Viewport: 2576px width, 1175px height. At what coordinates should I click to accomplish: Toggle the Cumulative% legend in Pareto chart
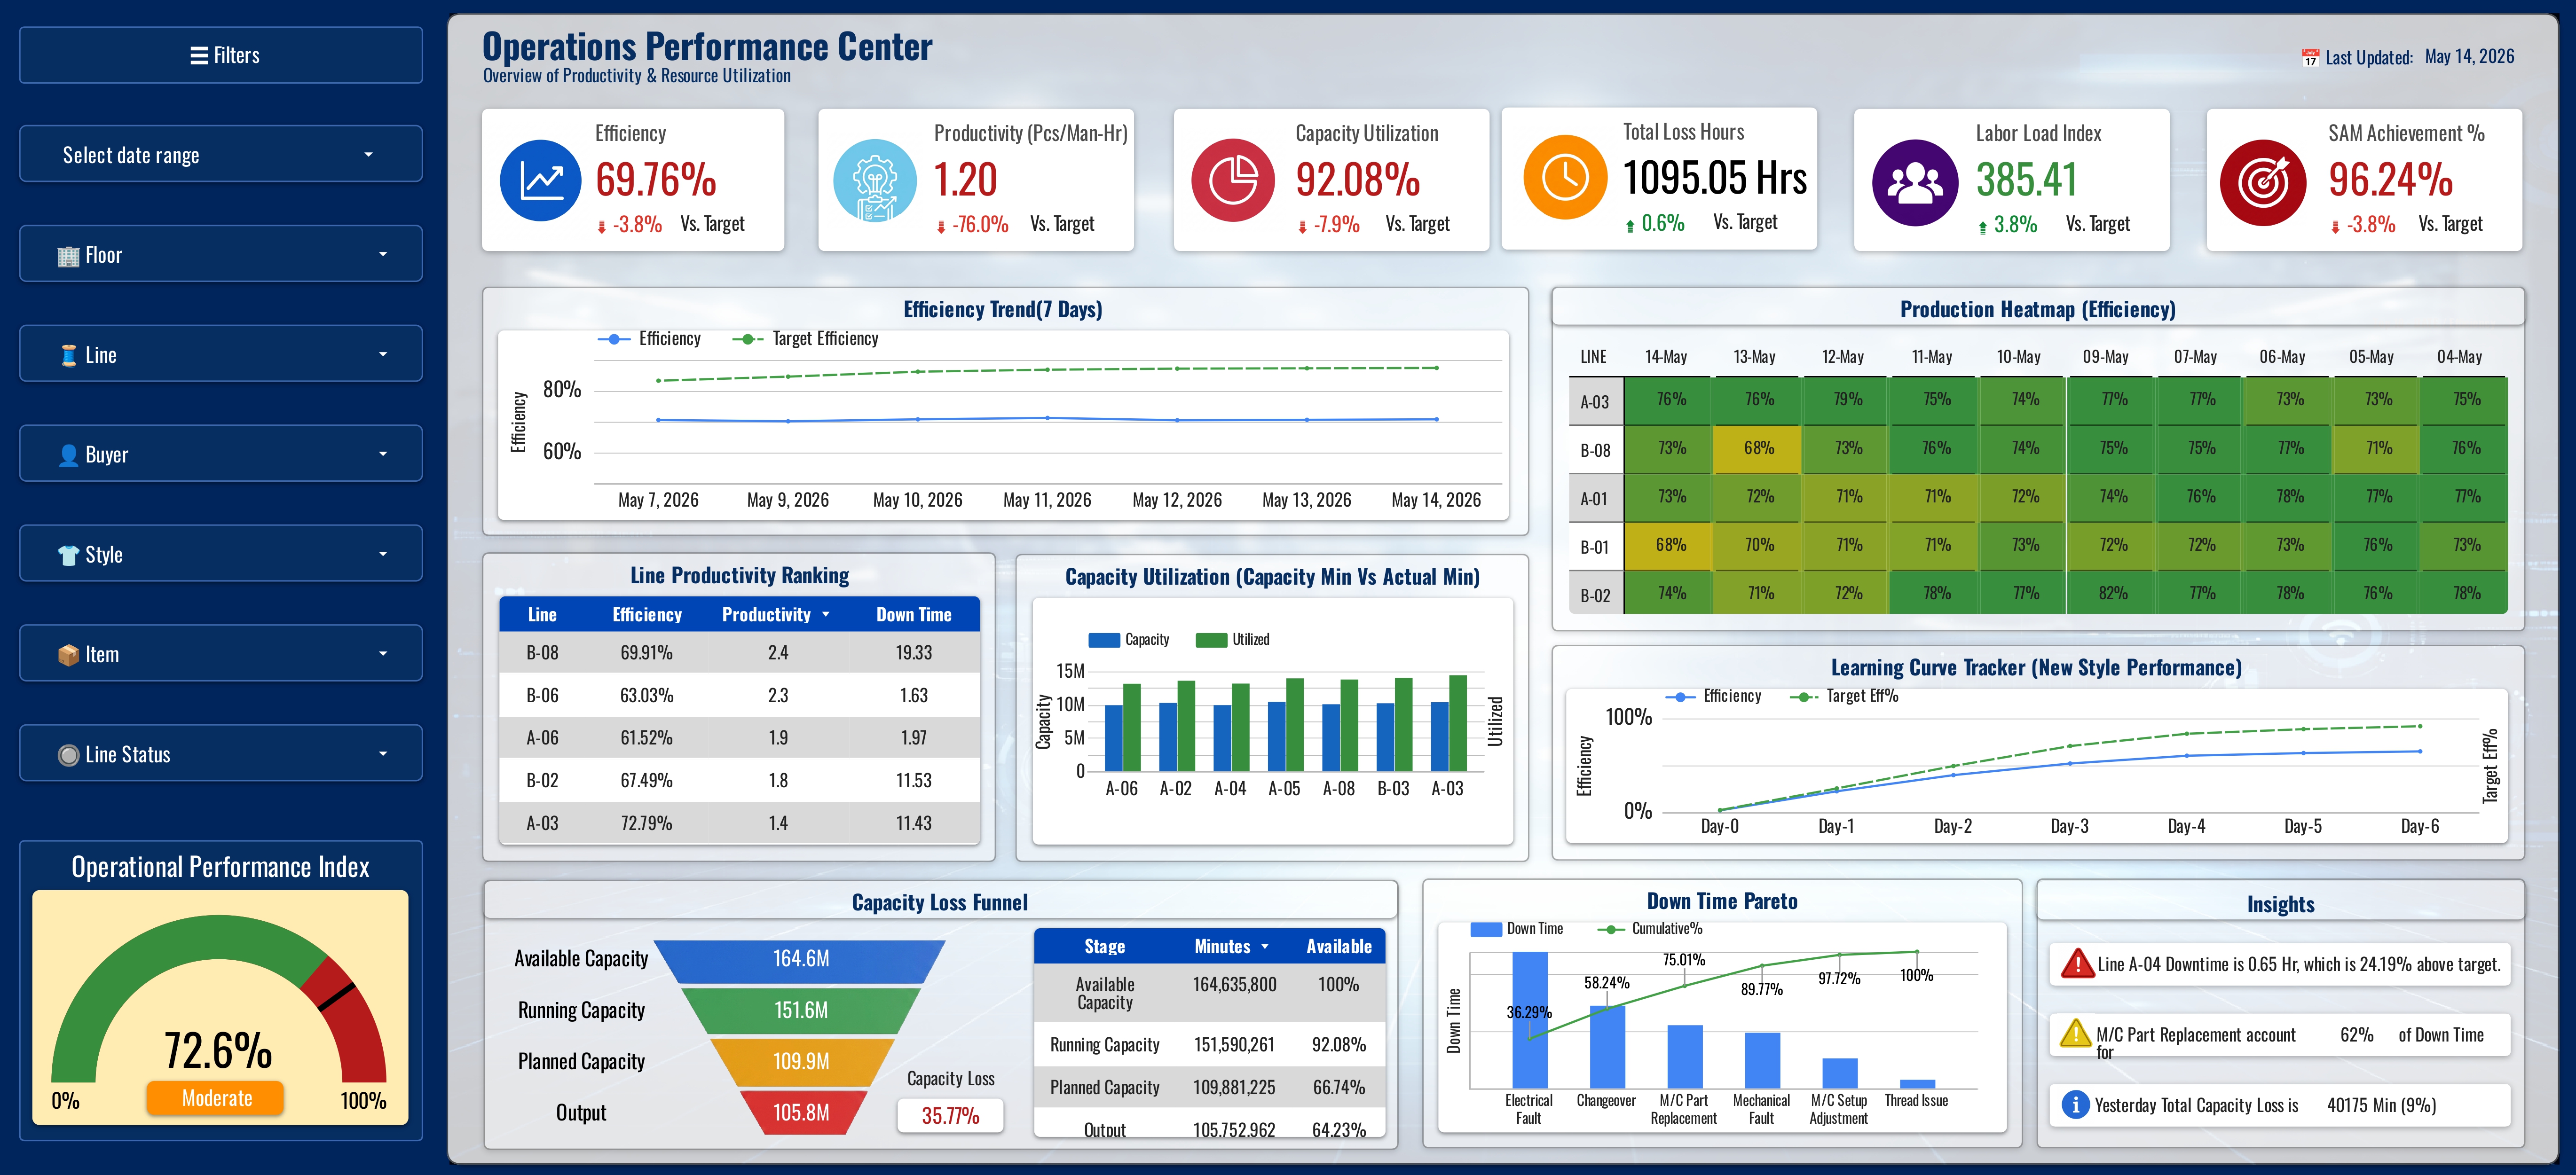coord(1650,929)
